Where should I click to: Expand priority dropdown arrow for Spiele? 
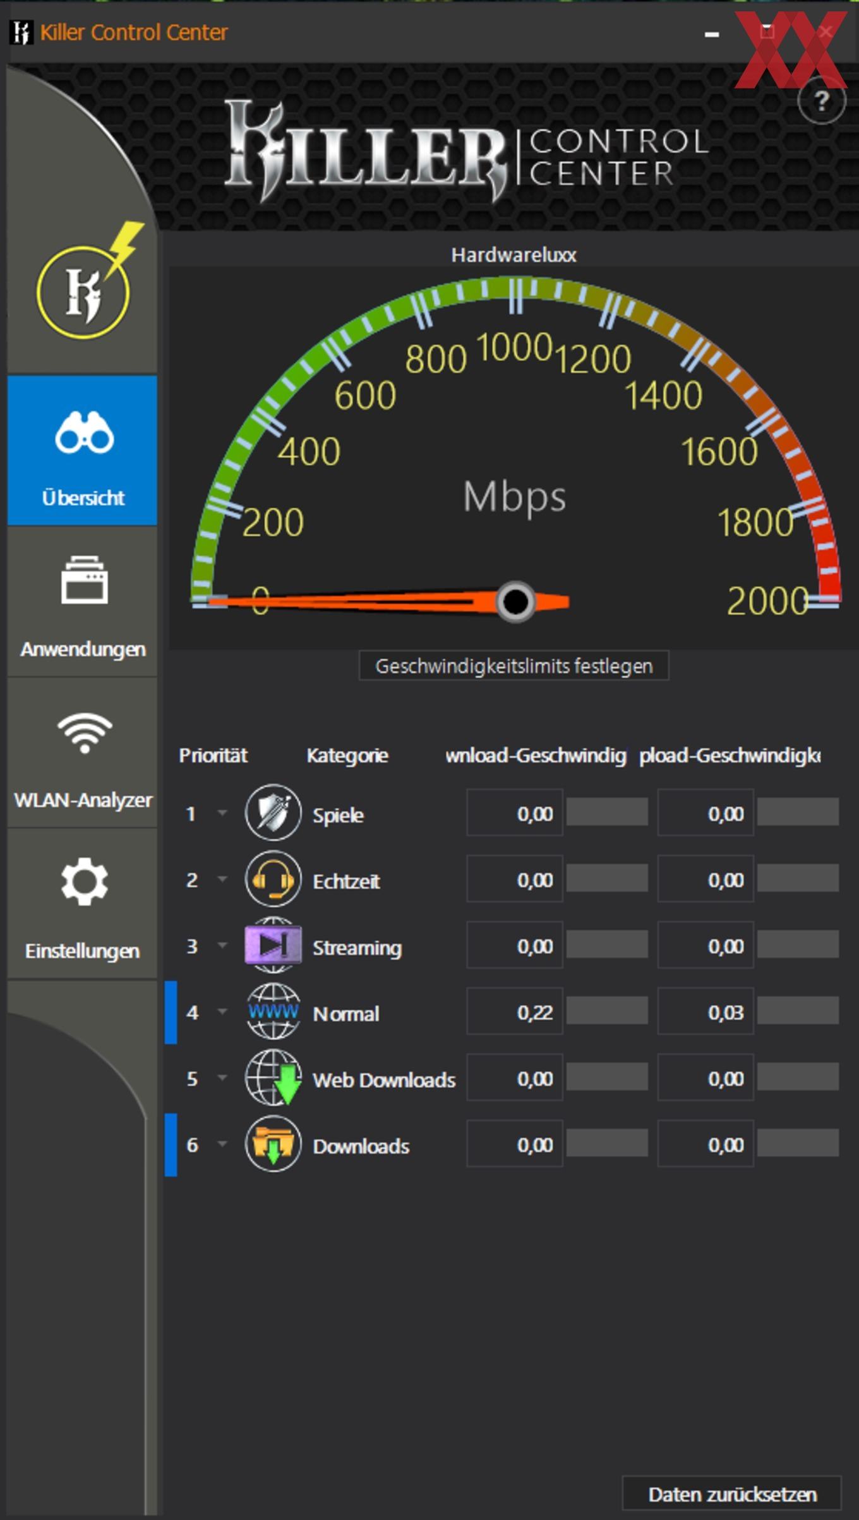(222, 812)
